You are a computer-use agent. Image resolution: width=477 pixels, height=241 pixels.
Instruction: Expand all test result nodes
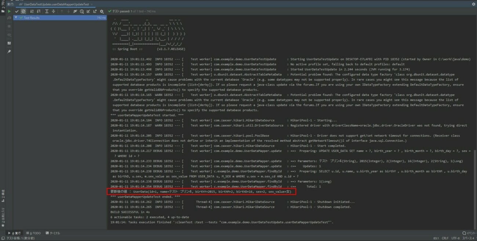coord(47,11)
